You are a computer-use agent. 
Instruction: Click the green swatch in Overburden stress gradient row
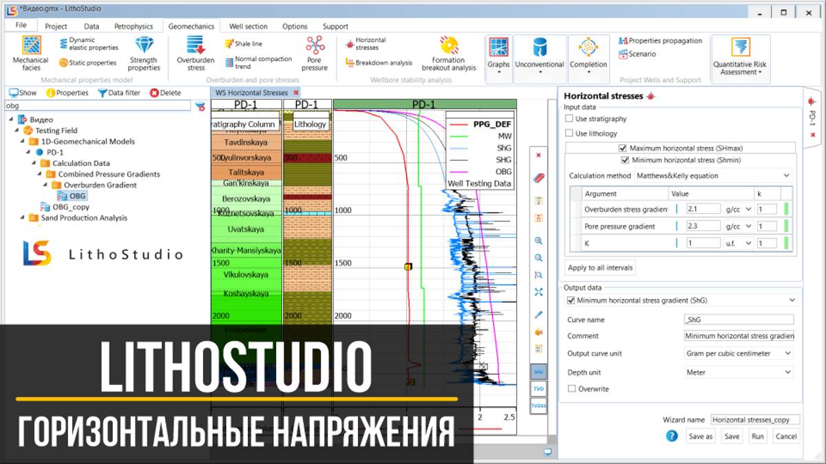point(786,209)
